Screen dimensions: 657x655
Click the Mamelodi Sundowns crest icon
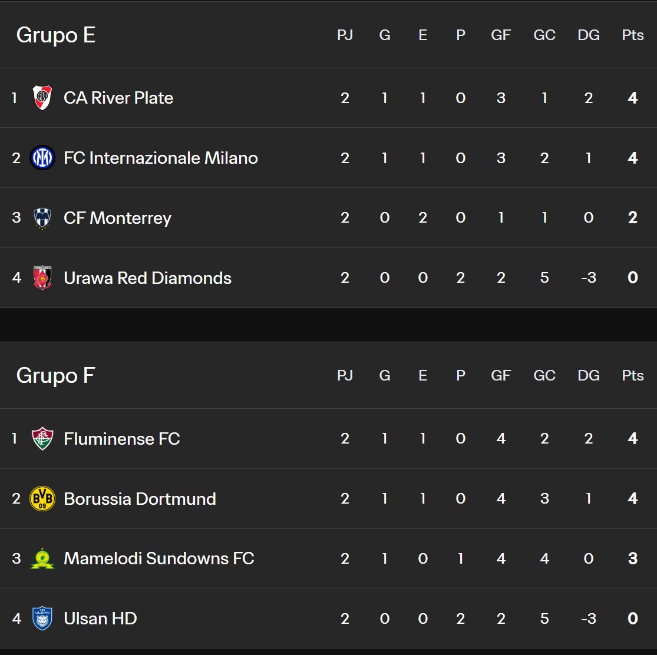(x=42, y=558)
